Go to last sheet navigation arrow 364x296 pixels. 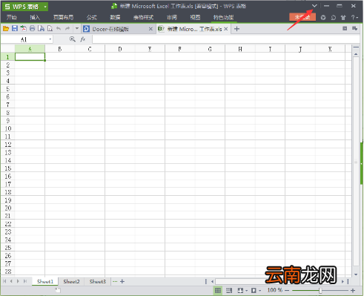click(x=25, y=281)
